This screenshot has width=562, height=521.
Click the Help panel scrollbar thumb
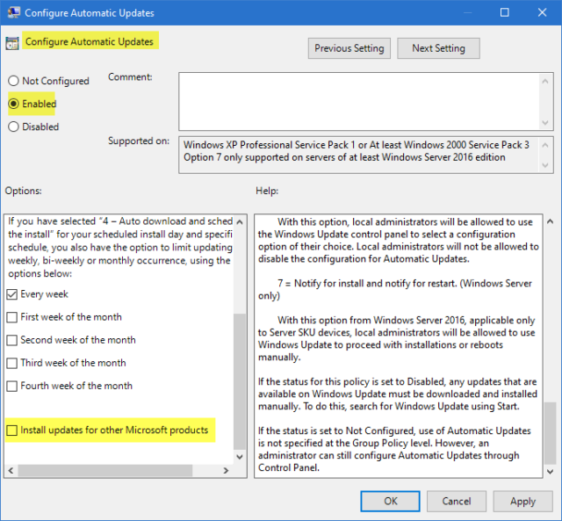click(x=550, y=433)
